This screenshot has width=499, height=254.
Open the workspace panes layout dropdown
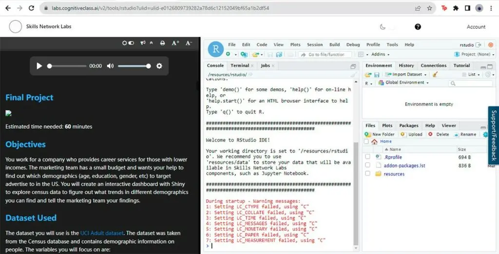pos(363,55)
